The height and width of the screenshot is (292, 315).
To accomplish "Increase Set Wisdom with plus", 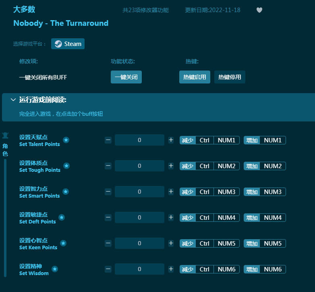I will (171, 269).
